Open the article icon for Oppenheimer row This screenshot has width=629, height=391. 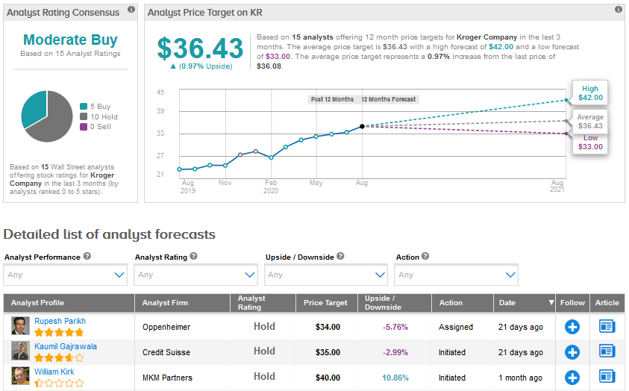[607, 327]
